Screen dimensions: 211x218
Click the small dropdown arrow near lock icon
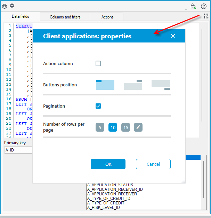[x=186, y=9]
